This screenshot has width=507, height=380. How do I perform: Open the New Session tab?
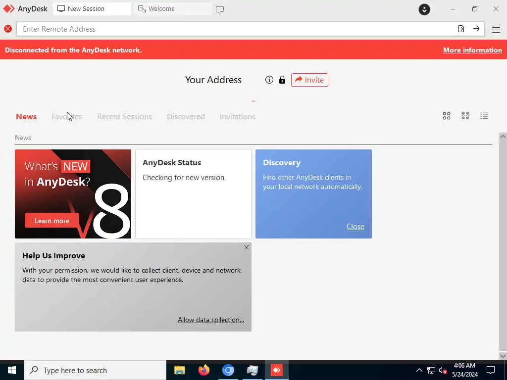pos(92,9)
